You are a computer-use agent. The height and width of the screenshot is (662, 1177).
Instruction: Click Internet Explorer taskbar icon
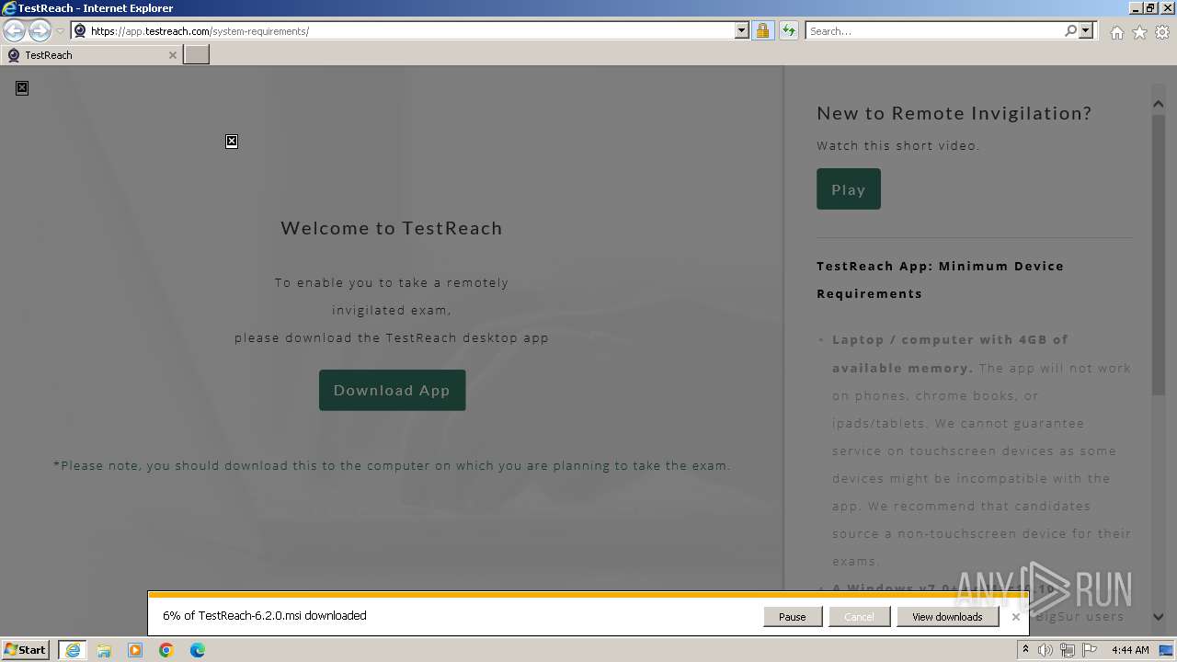pos(73,650)
